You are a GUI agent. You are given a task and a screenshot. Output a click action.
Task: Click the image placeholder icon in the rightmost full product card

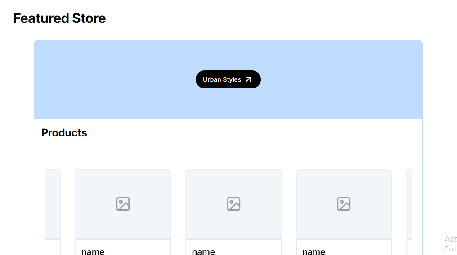click(344, 204)
